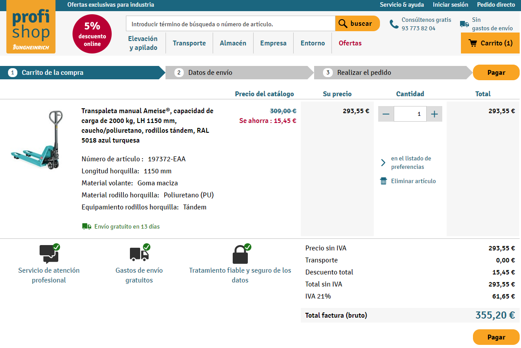Click the magnifier icon in the buscar button

pyautogui.click(x=343, y=24)
